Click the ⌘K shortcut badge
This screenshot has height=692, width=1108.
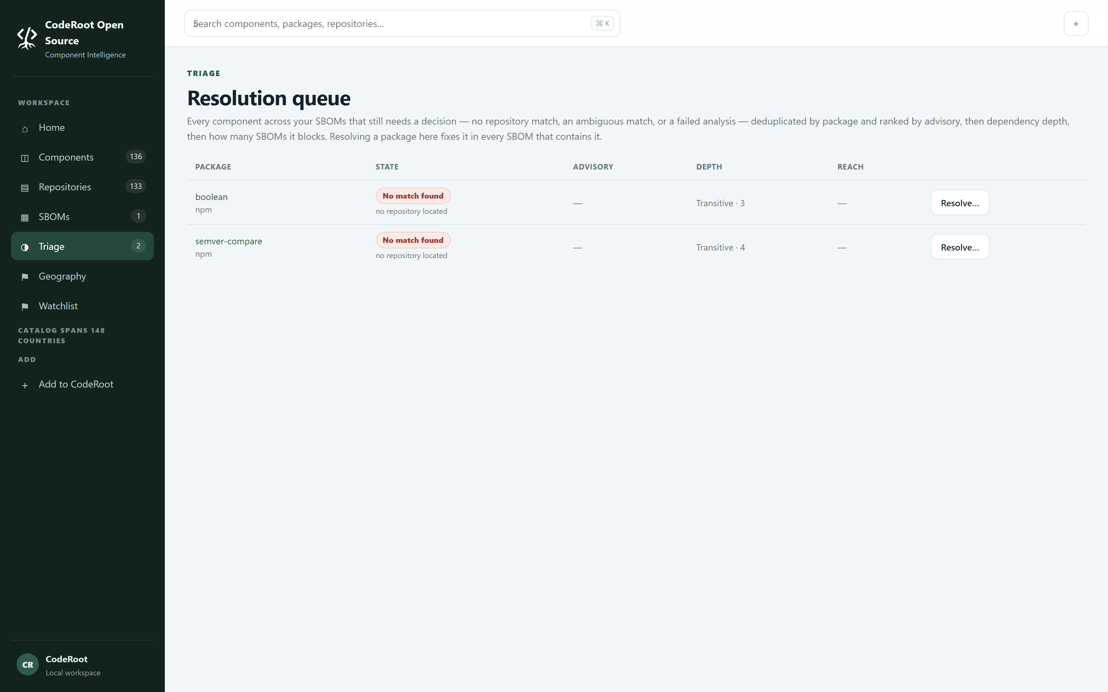602,23
